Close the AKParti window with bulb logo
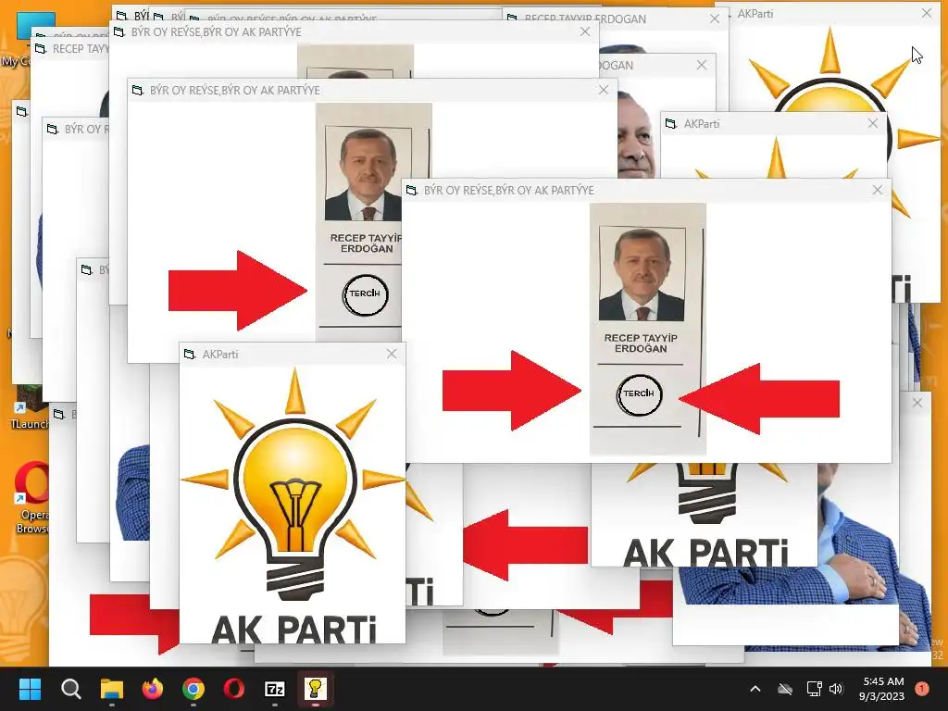 (x=392, y=354)
